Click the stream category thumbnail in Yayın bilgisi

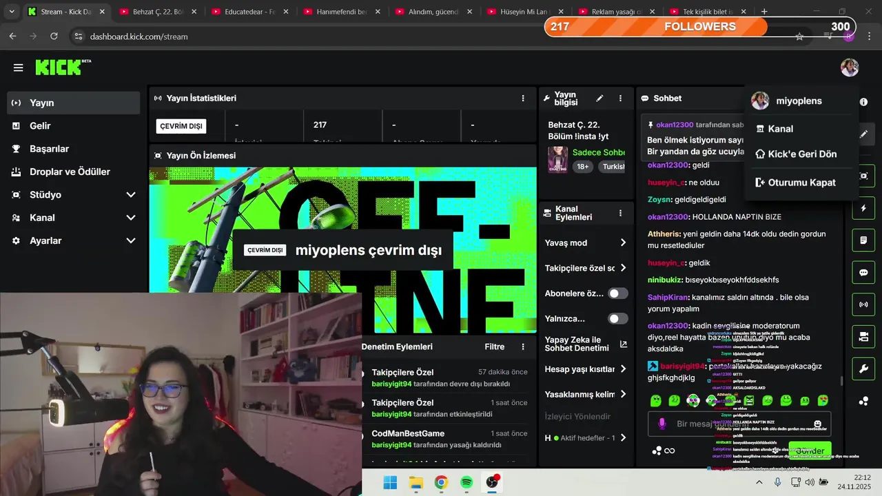point(557,159)
